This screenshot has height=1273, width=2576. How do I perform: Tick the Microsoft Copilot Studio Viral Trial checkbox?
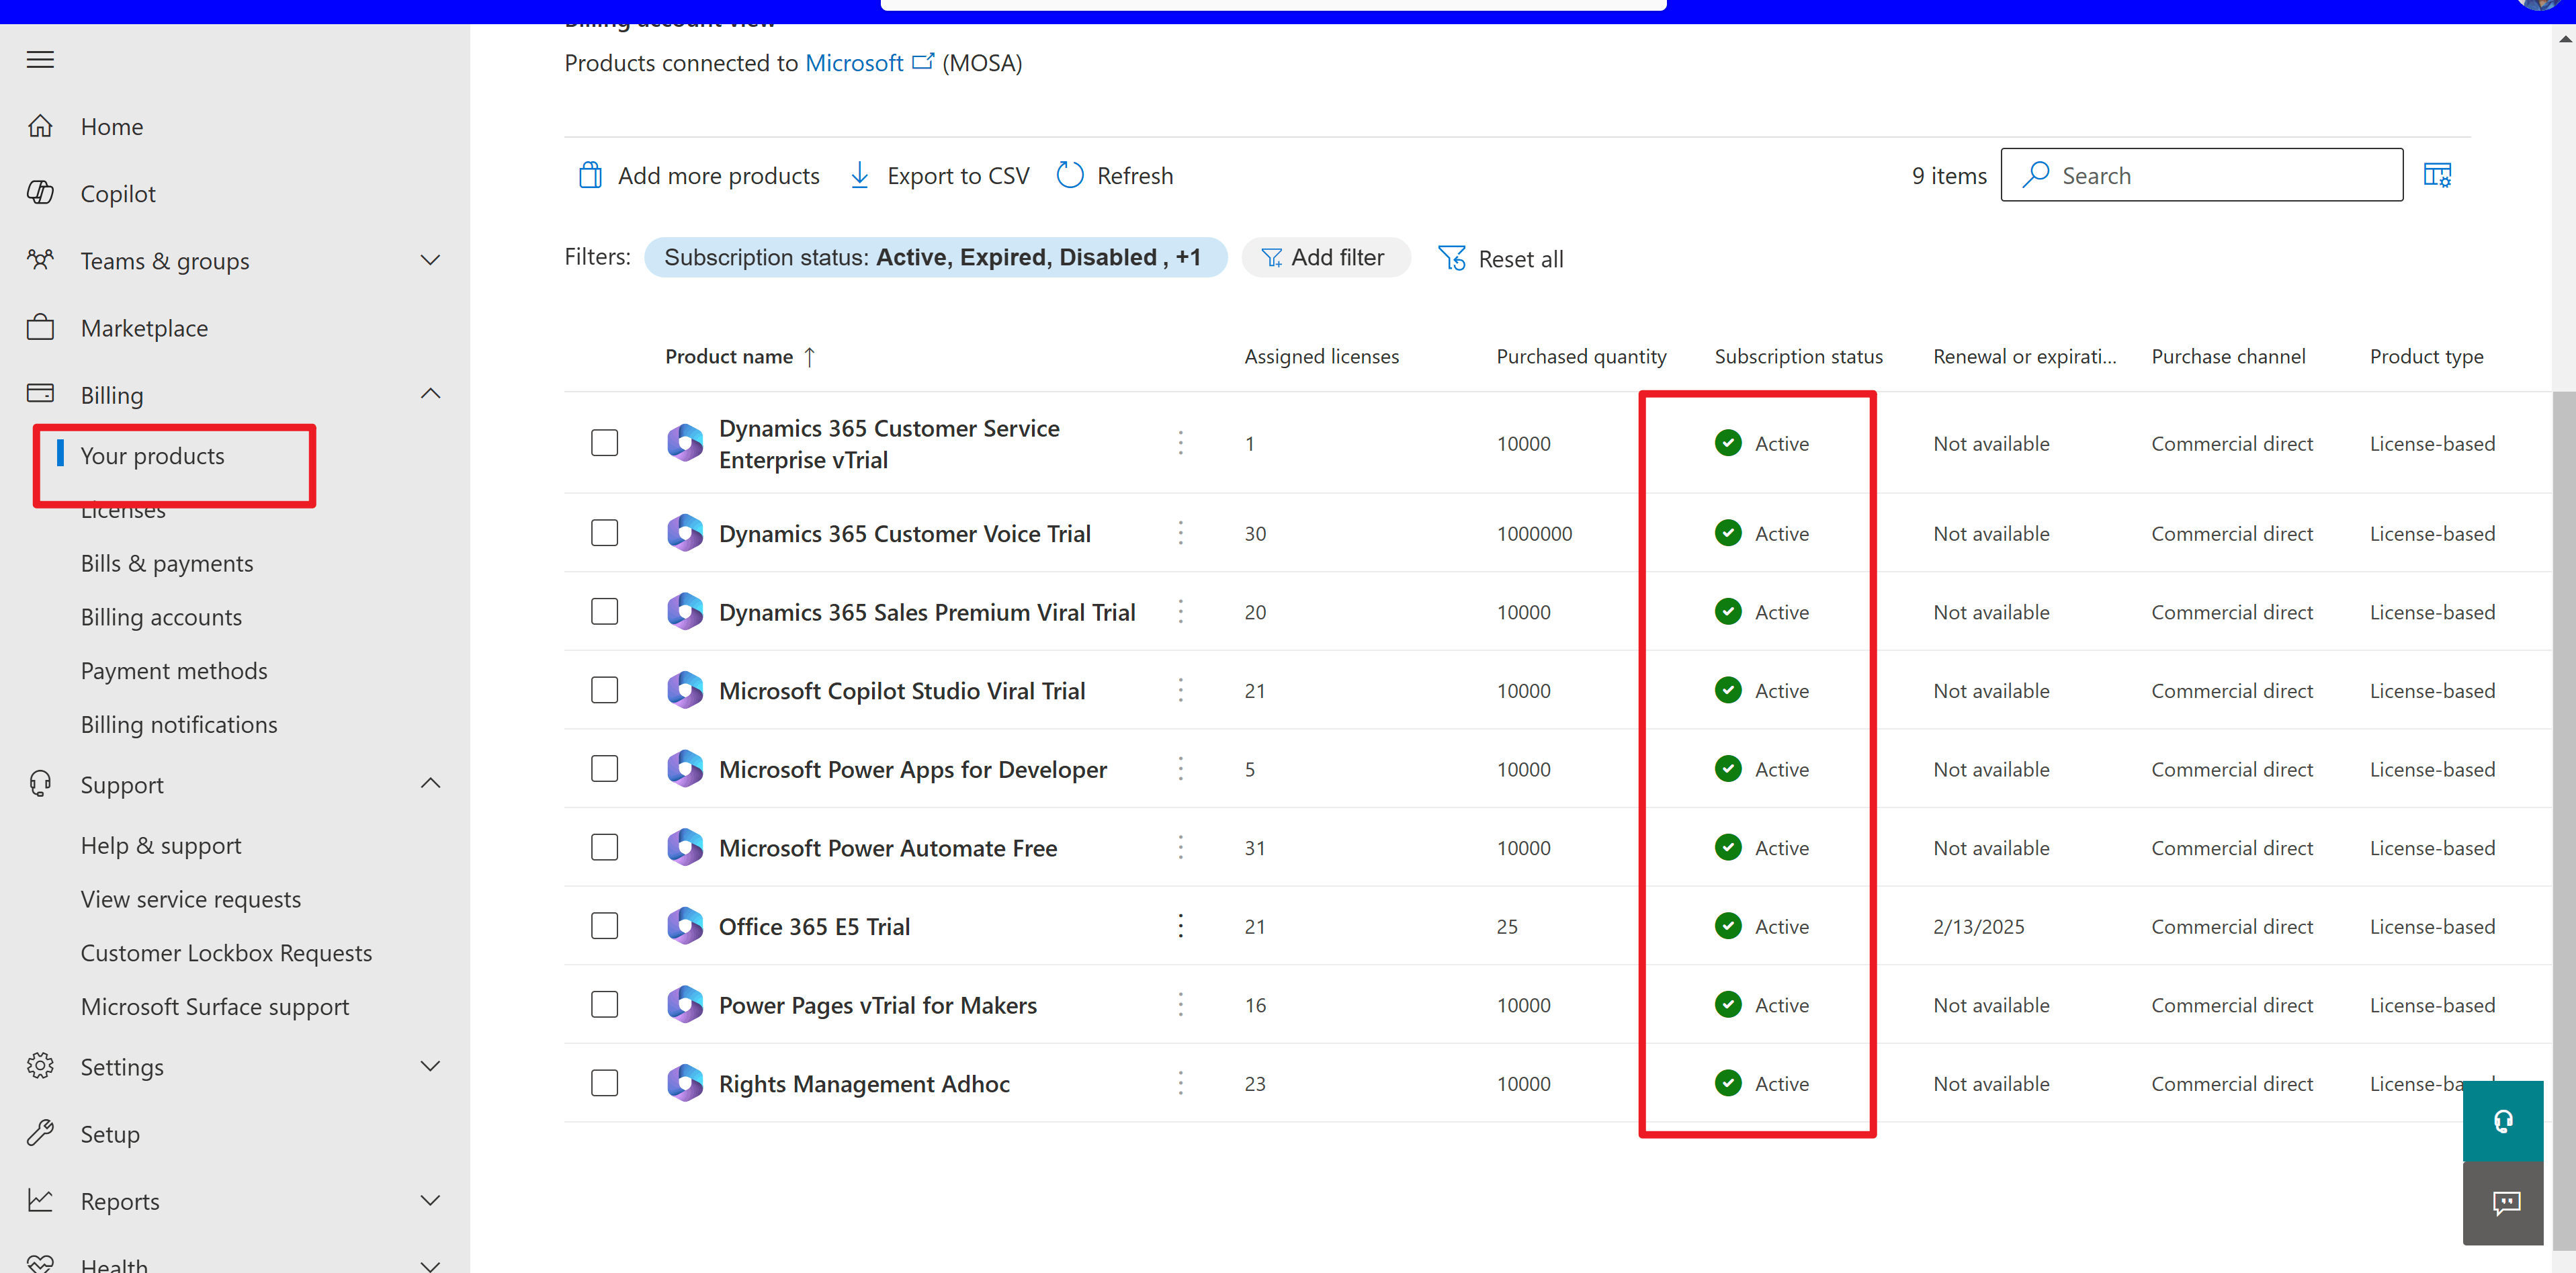(x=604, y=690)
